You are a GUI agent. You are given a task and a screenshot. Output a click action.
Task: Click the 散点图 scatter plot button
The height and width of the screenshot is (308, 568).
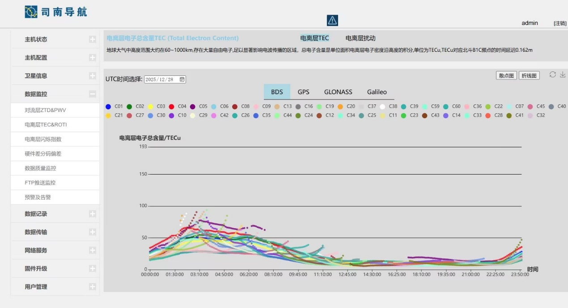pos(506,76)
